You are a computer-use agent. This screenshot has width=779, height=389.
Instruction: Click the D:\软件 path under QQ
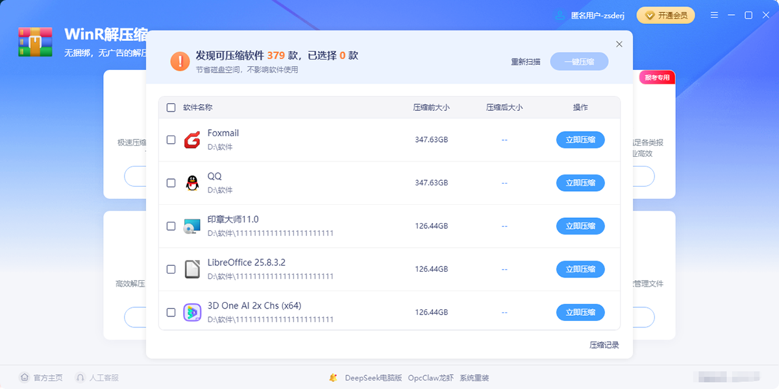click(220, 191)
